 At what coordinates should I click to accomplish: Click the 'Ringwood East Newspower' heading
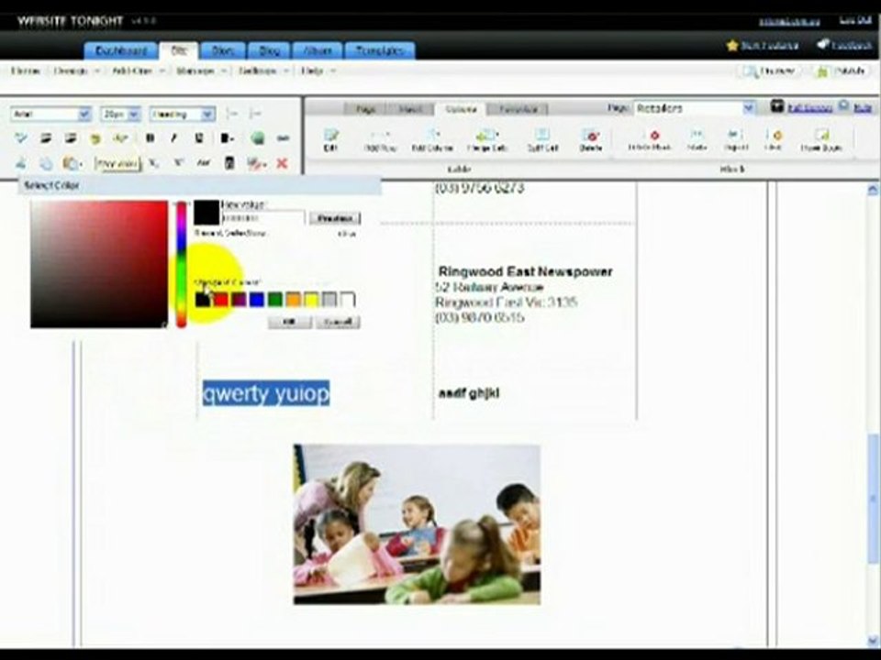(x=525, y=271)
